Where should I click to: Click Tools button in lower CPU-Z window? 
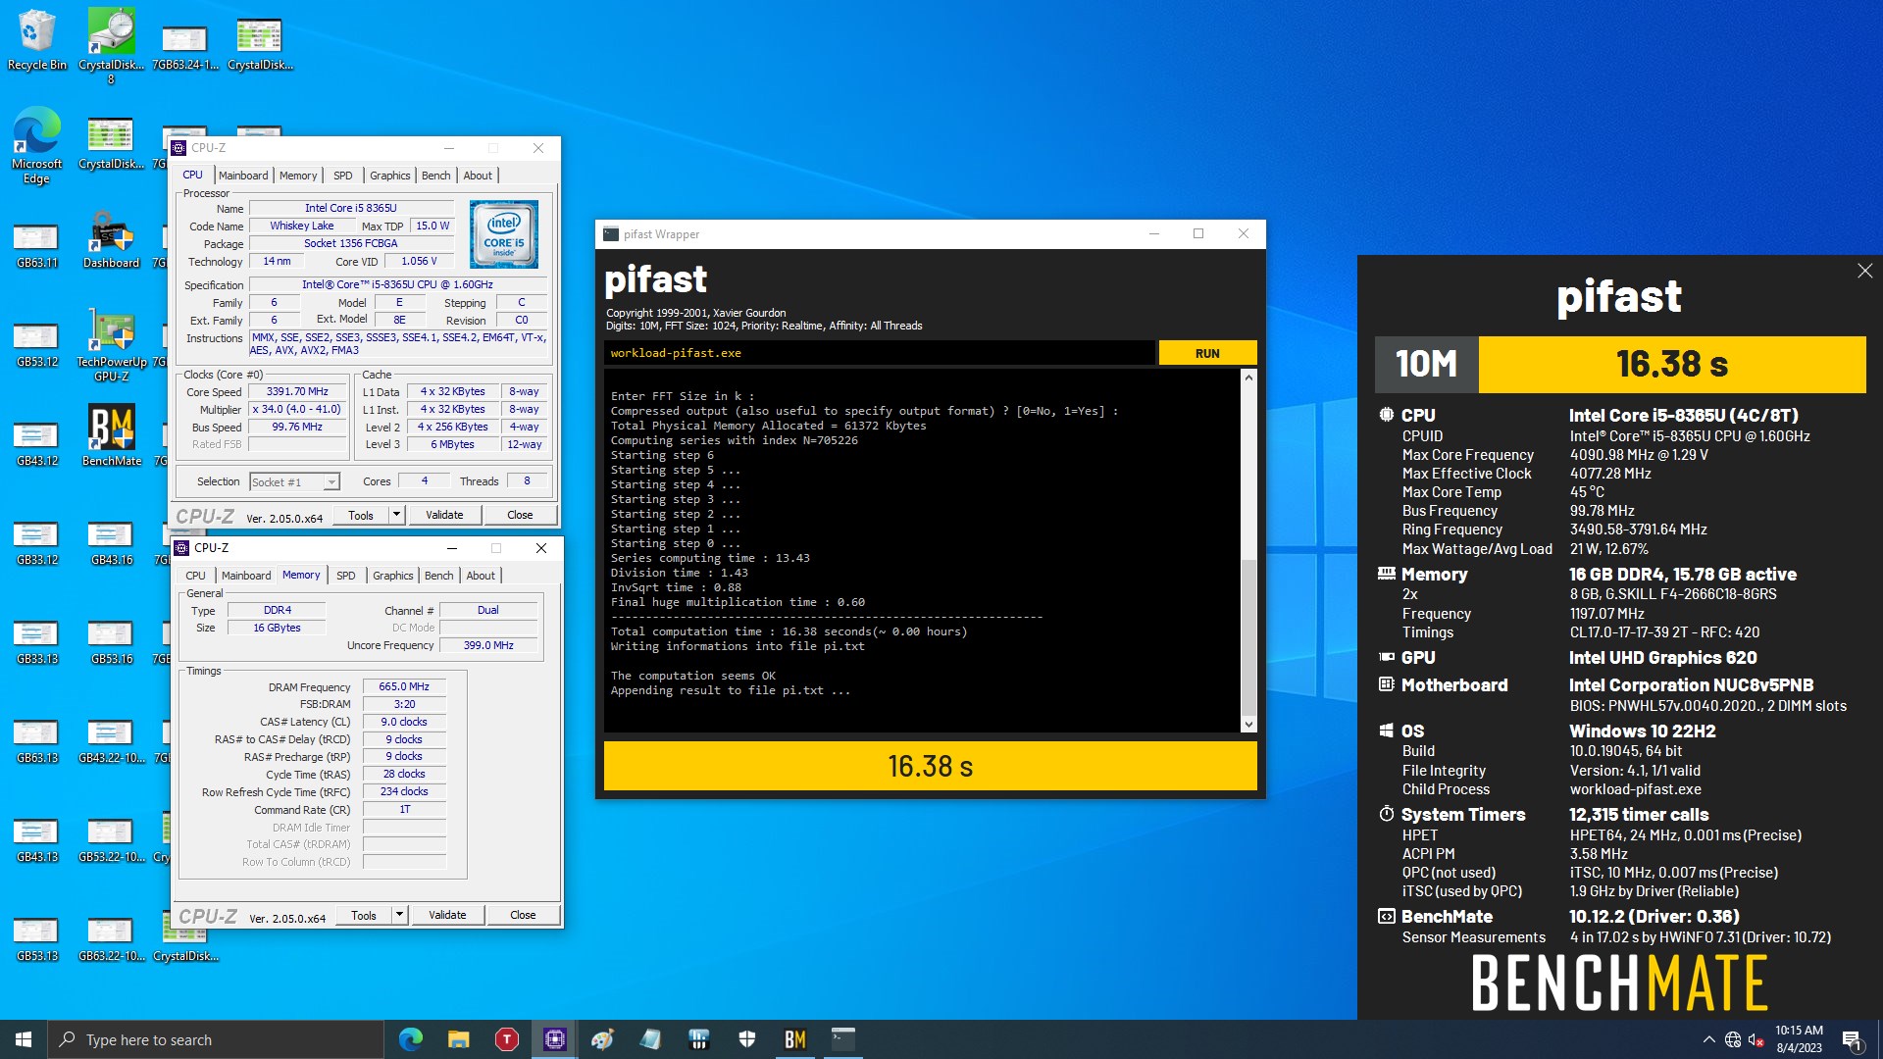coord(364,915)
